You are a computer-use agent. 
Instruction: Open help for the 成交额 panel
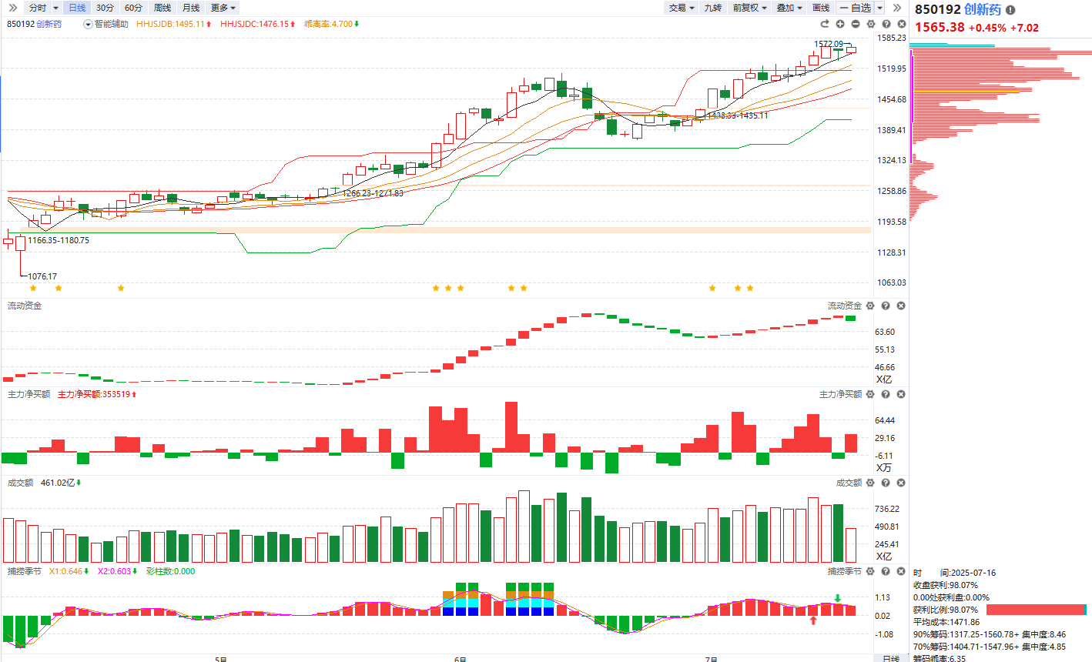click(886, 483)
